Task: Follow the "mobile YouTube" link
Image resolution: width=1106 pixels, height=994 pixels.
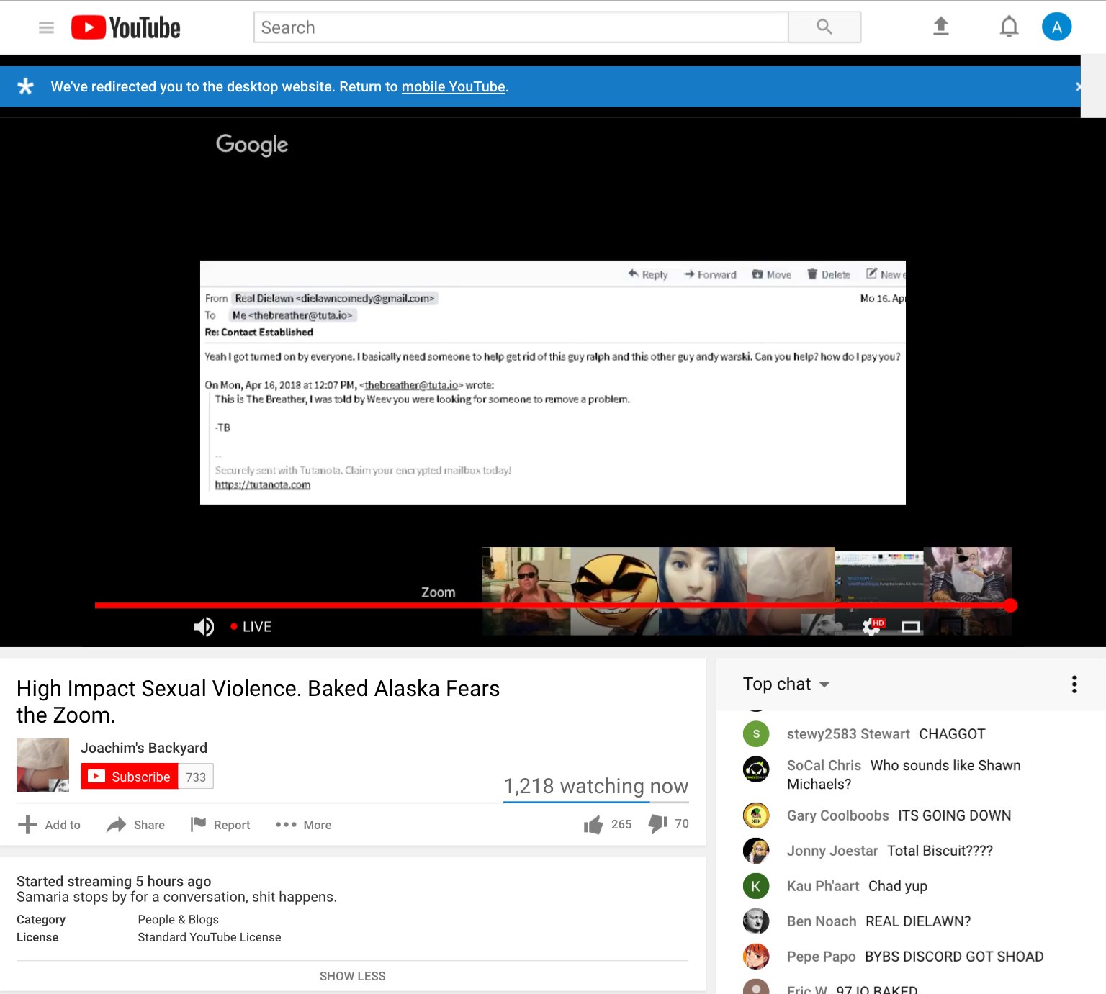Action: (453, 86)
